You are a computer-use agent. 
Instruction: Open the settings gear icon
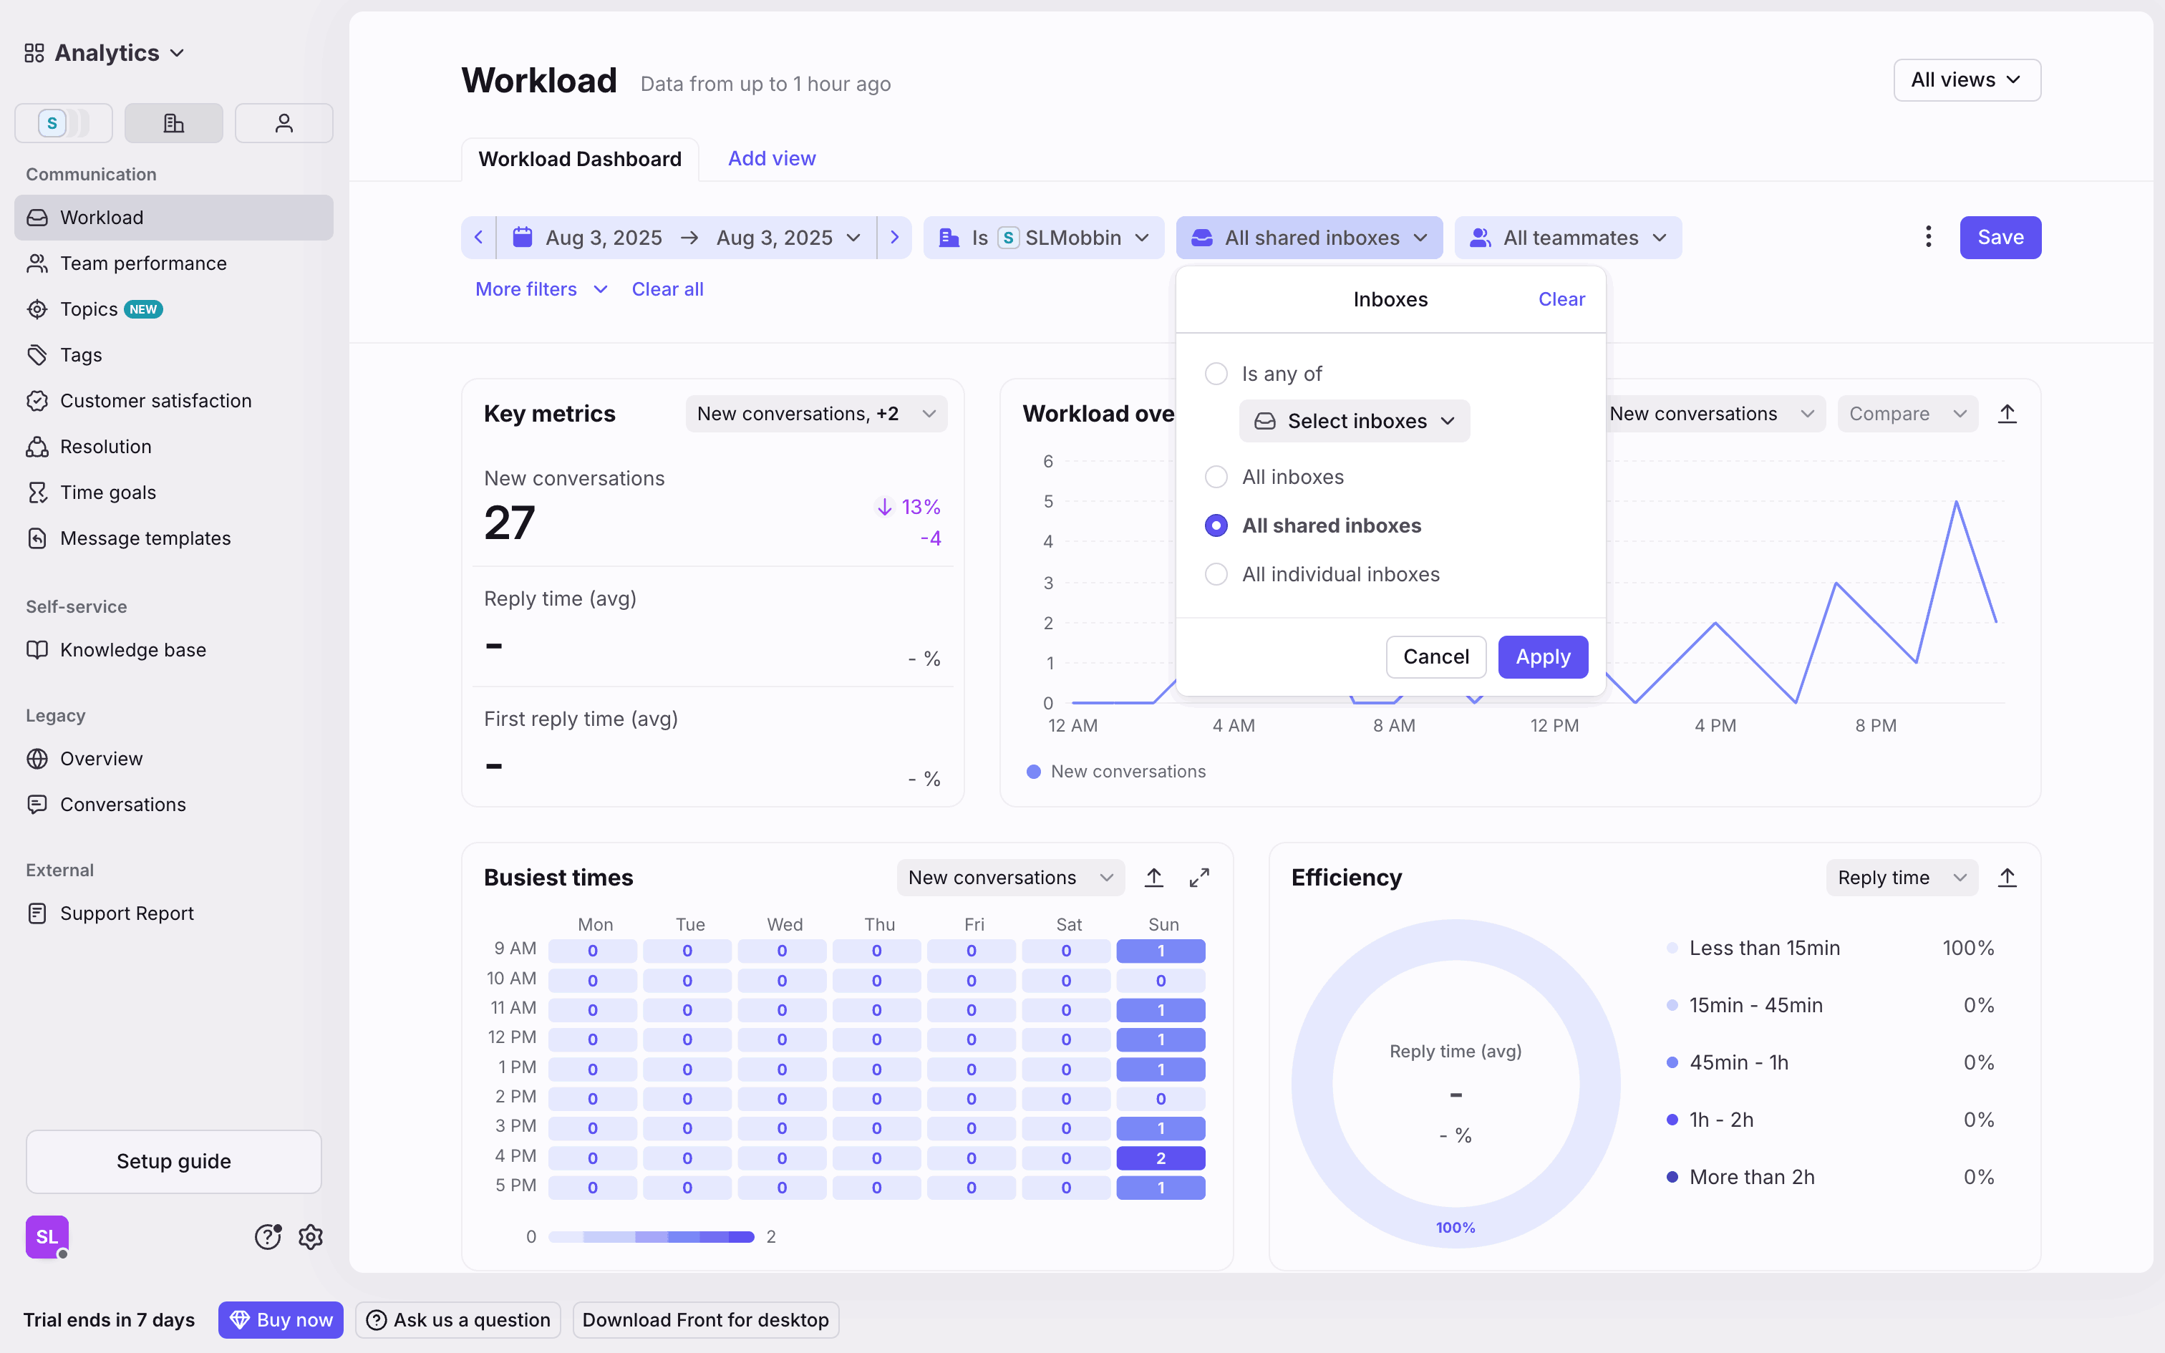coord(311,1237)
